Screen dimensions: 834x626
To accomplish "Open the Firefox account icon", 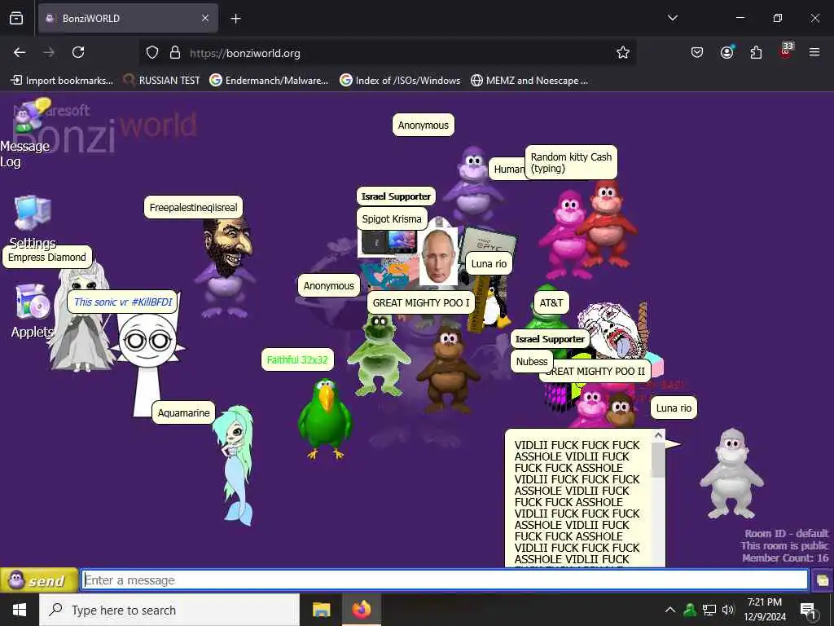I will [x=726, y=52].
